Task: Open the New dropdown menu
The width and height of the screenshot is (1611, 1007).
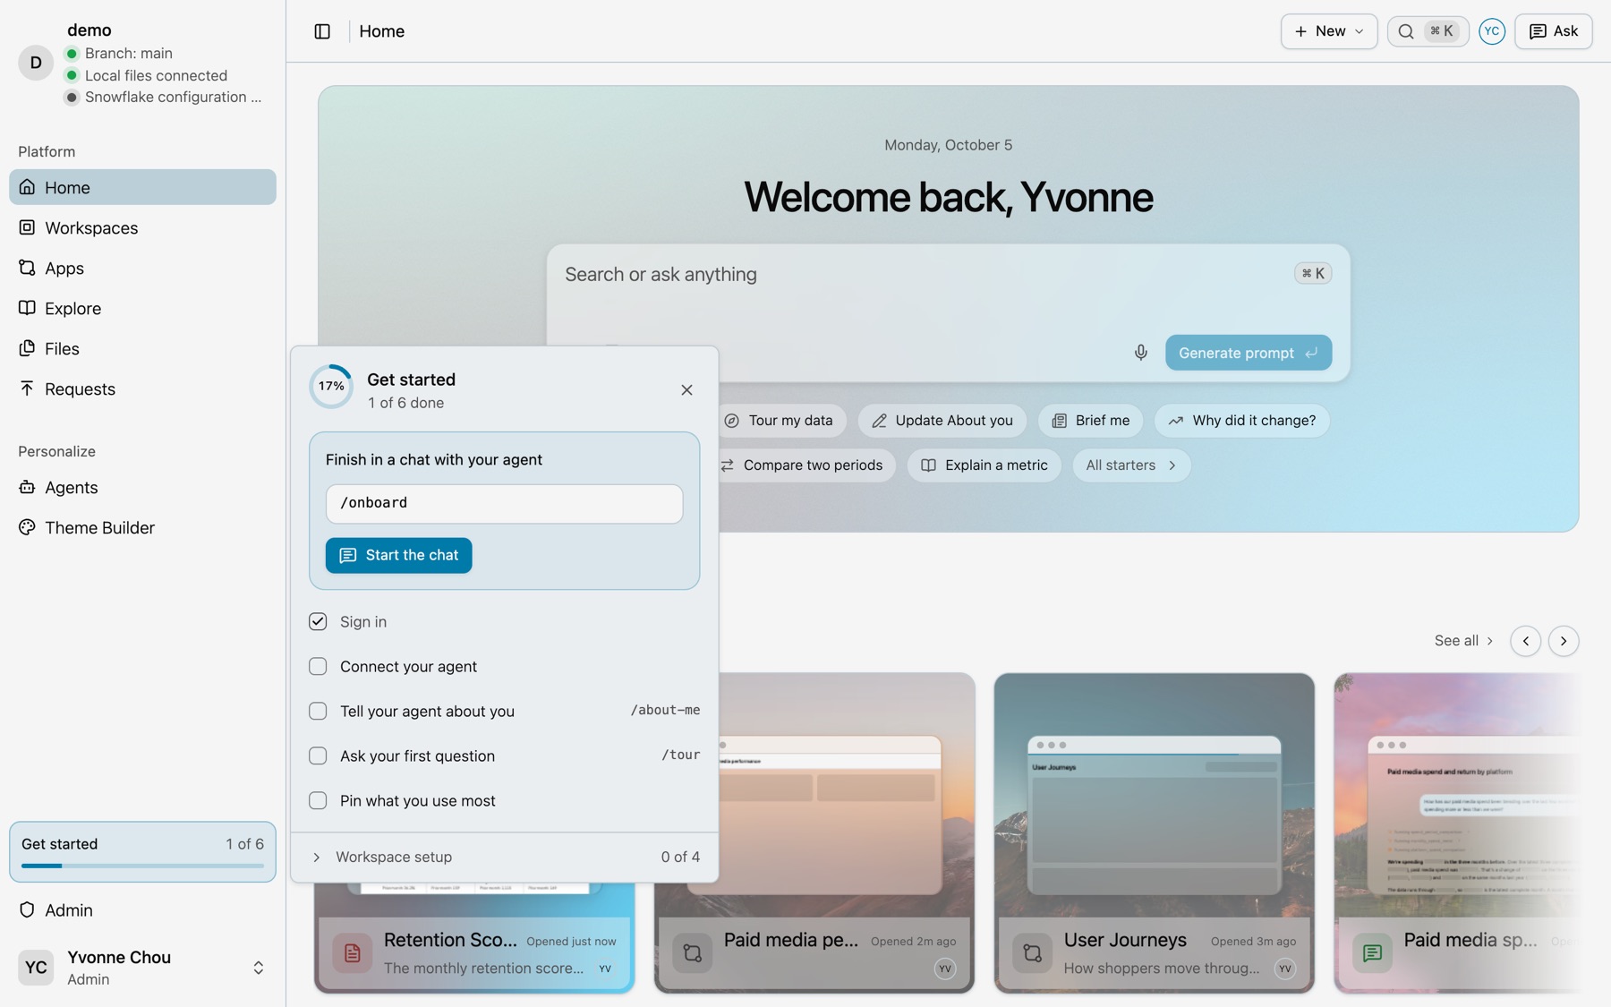Action: pyautogui.click(x=1328, y=31)
